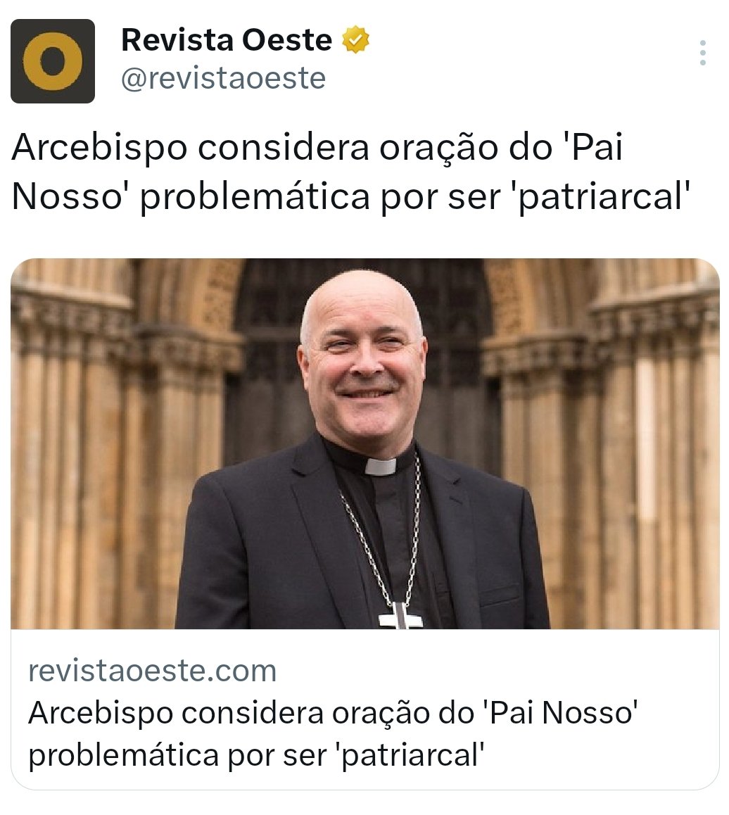
Task: Open the three-dot more options menu
Action: tap(702, 53)
